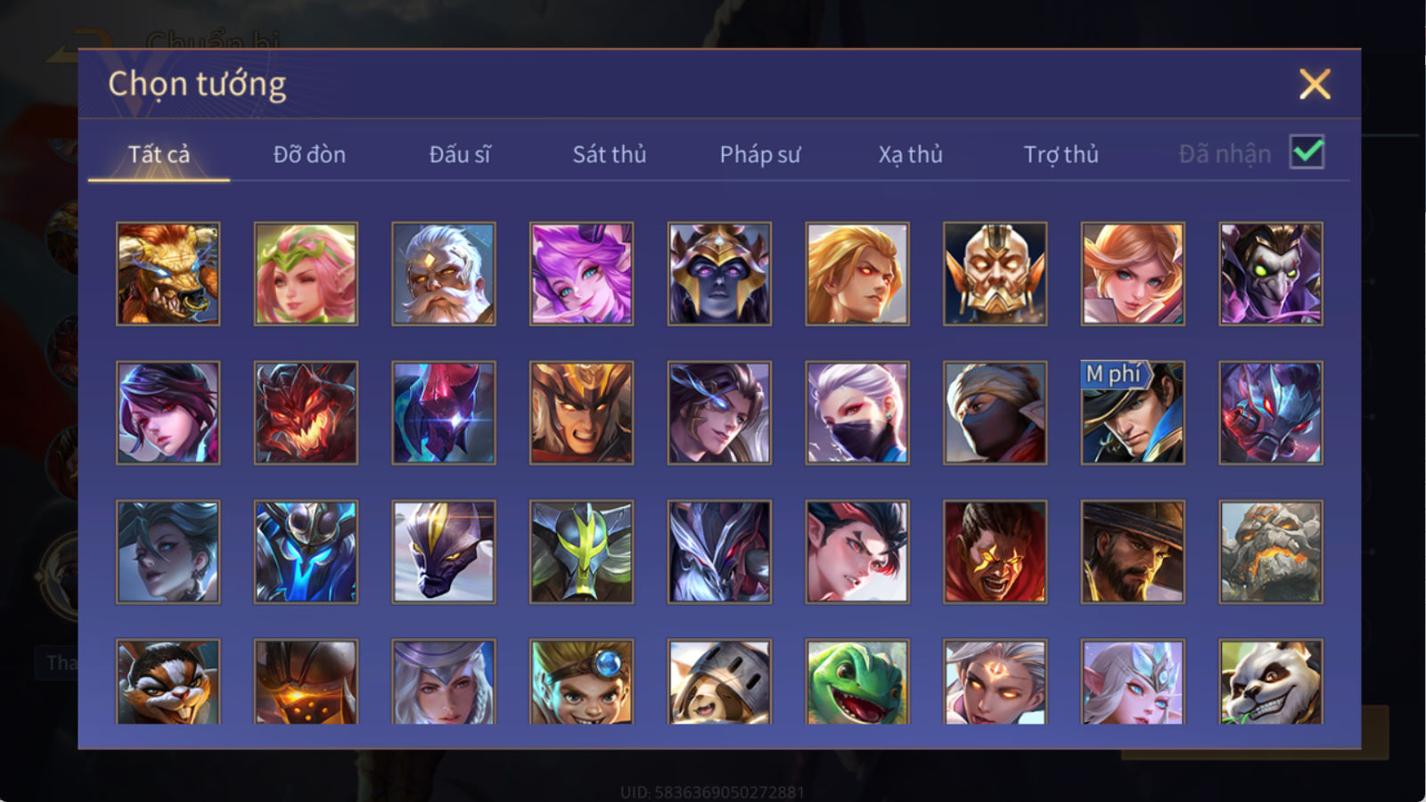The image size is (1426, 802).
Task: Show the "Xạ thủ" category
Action: (910, 154)
